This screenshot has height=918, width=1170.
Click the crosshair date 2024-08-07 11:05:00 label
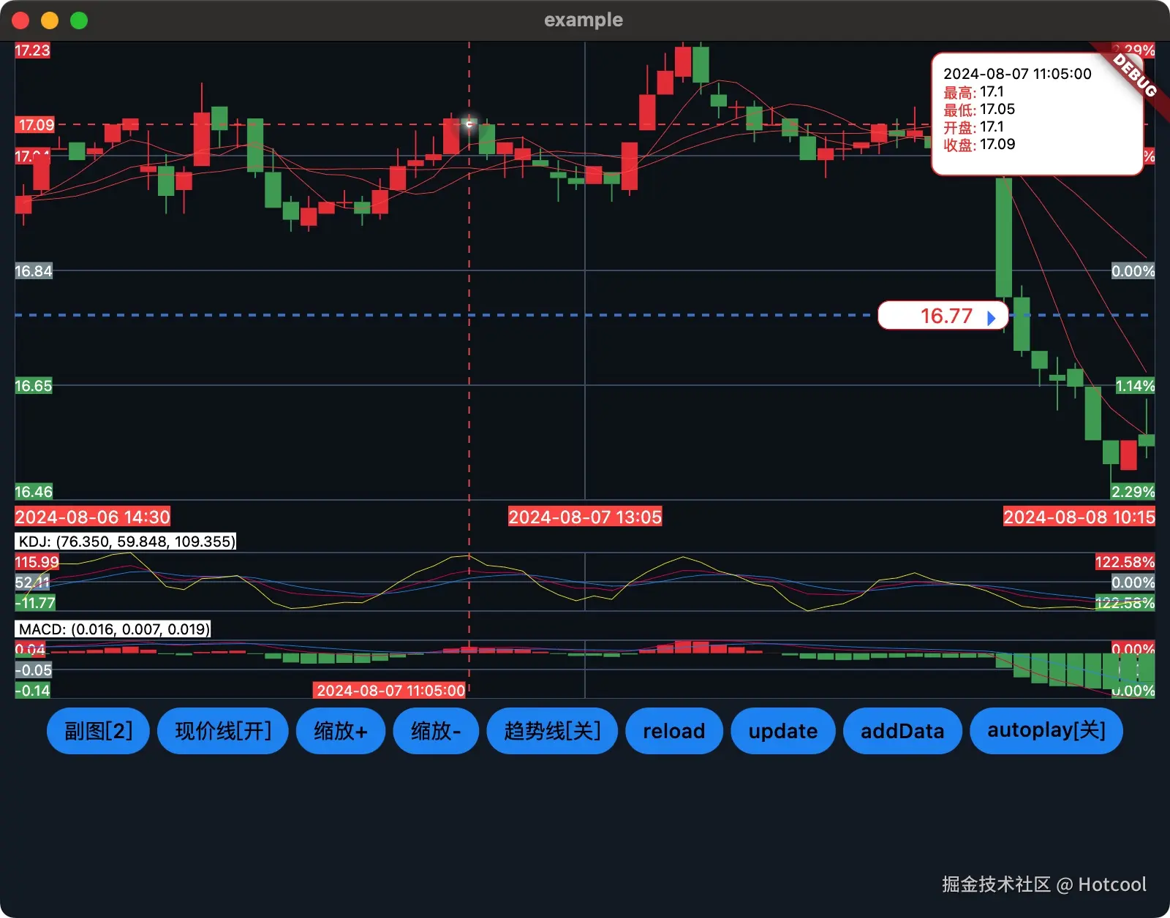[390, 691]
